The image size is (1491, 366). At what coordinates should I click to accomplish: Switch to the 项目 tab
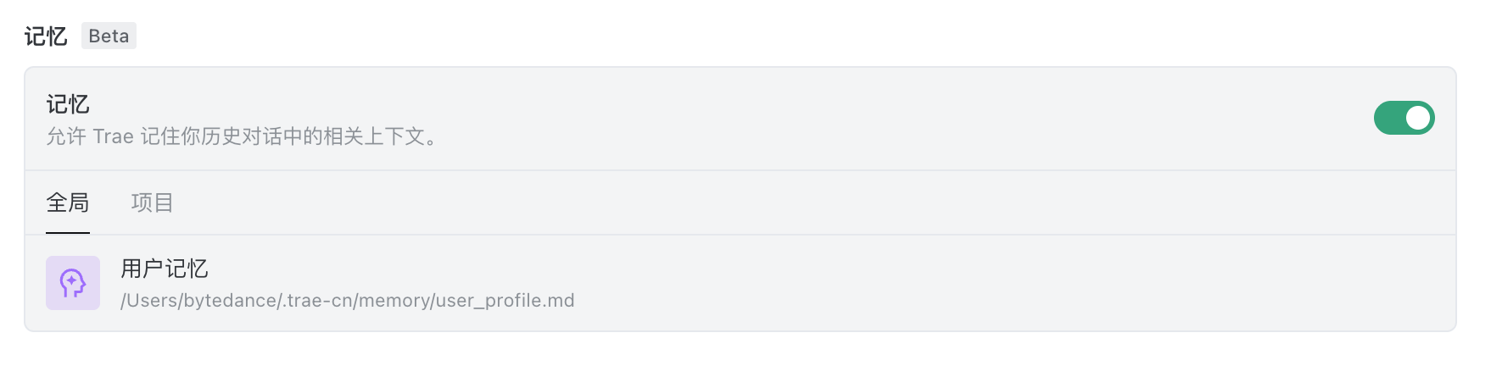coord(153,202)
